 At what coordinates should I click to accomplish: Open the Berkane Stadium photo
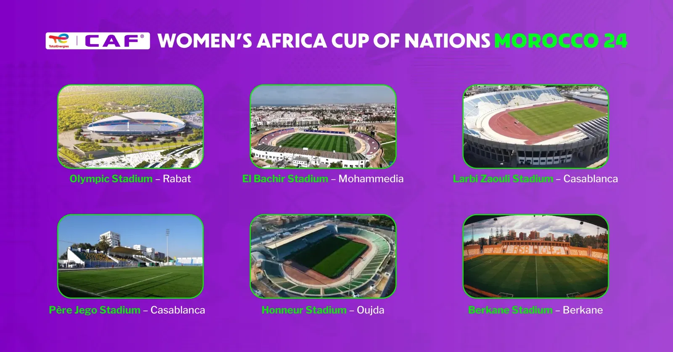click(536, 257)
